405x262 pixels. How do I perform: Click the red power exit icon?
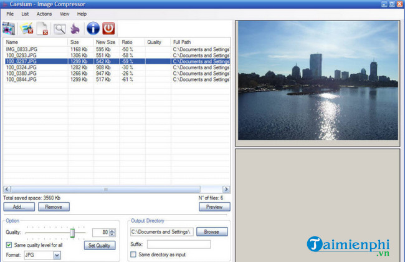(108, 28)
